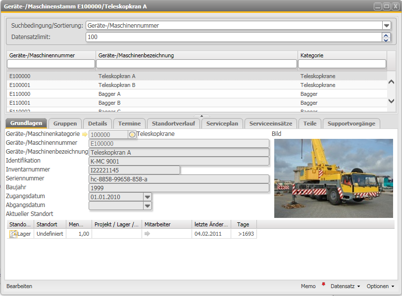Click the Teleskopkran photo thumbnail

pos(333,178)
